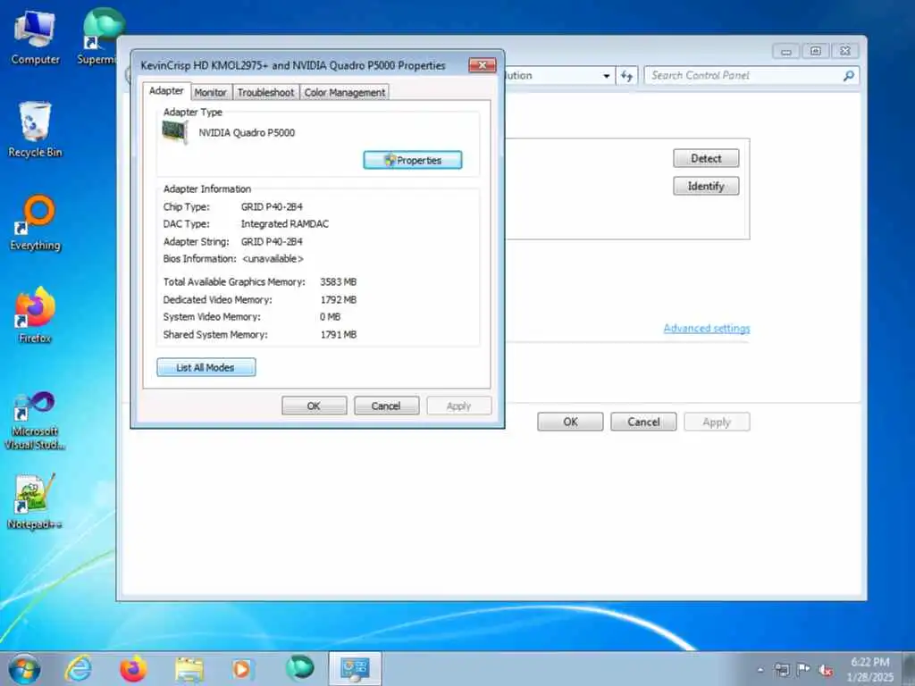Click OK in Screen Resolution window
Viewport: 915px width, 686px height.
570,422
